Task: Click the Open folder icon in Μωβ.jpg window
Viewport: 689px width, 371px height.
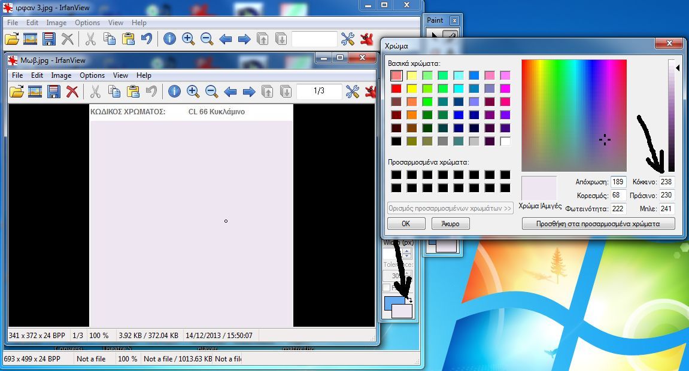Action: coord(16,92)
